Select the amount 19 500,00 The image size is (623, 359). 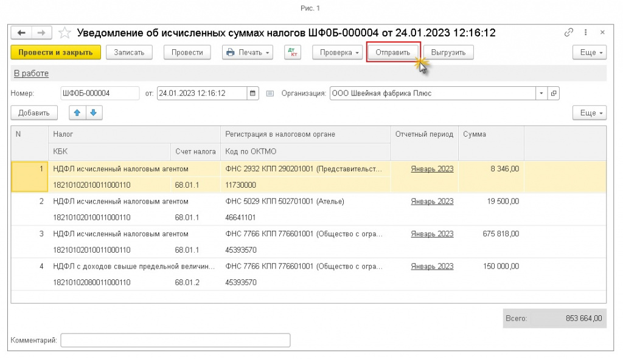(503, 201)
